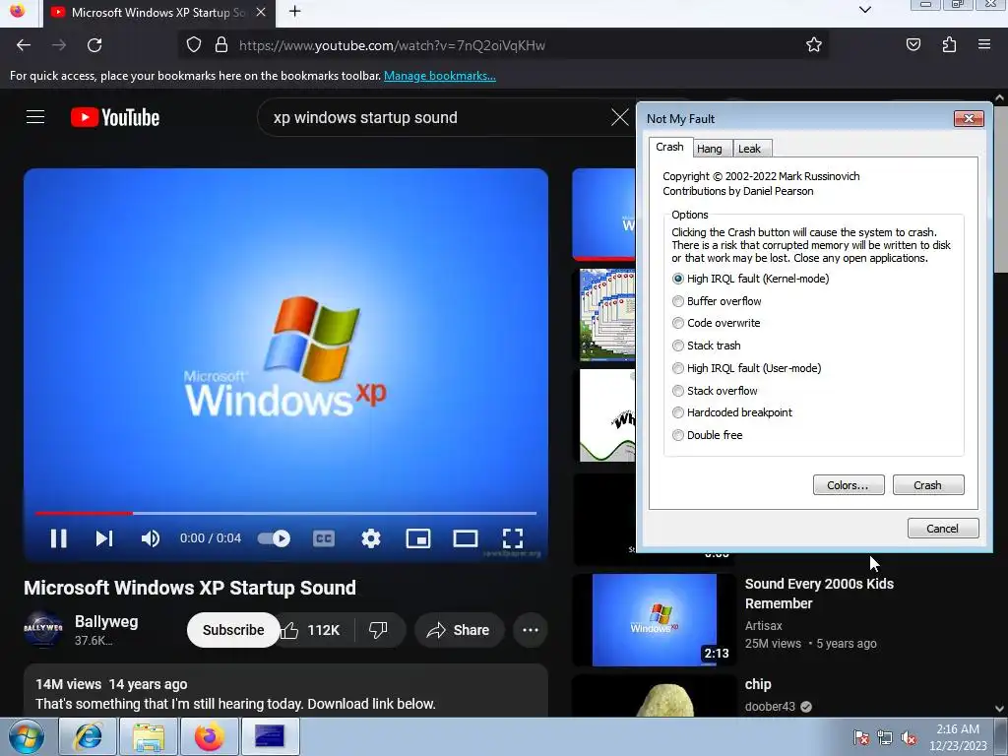This screenshot has width=1008, height=756.
Task: Select Stack trash option
Action: click(x=706, y=346)
